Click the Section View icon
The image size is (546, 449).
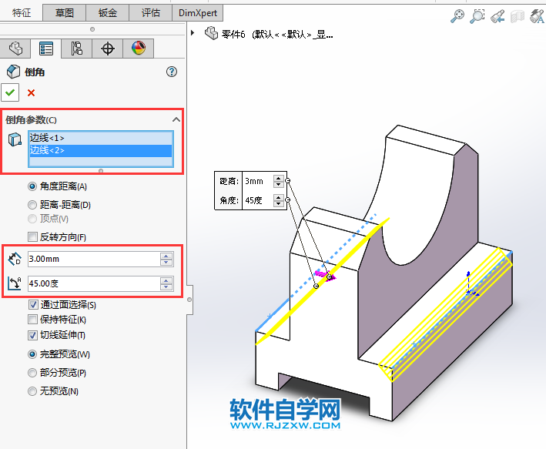pos(518,16)
